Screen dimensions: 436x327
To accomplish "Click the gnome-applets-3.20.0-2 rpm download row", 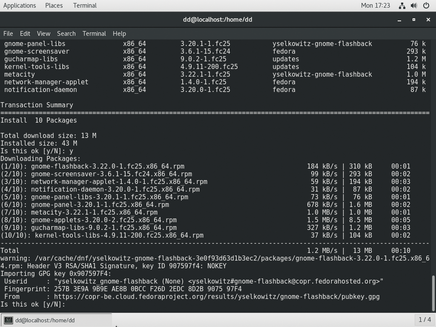I will coord(205,220).
